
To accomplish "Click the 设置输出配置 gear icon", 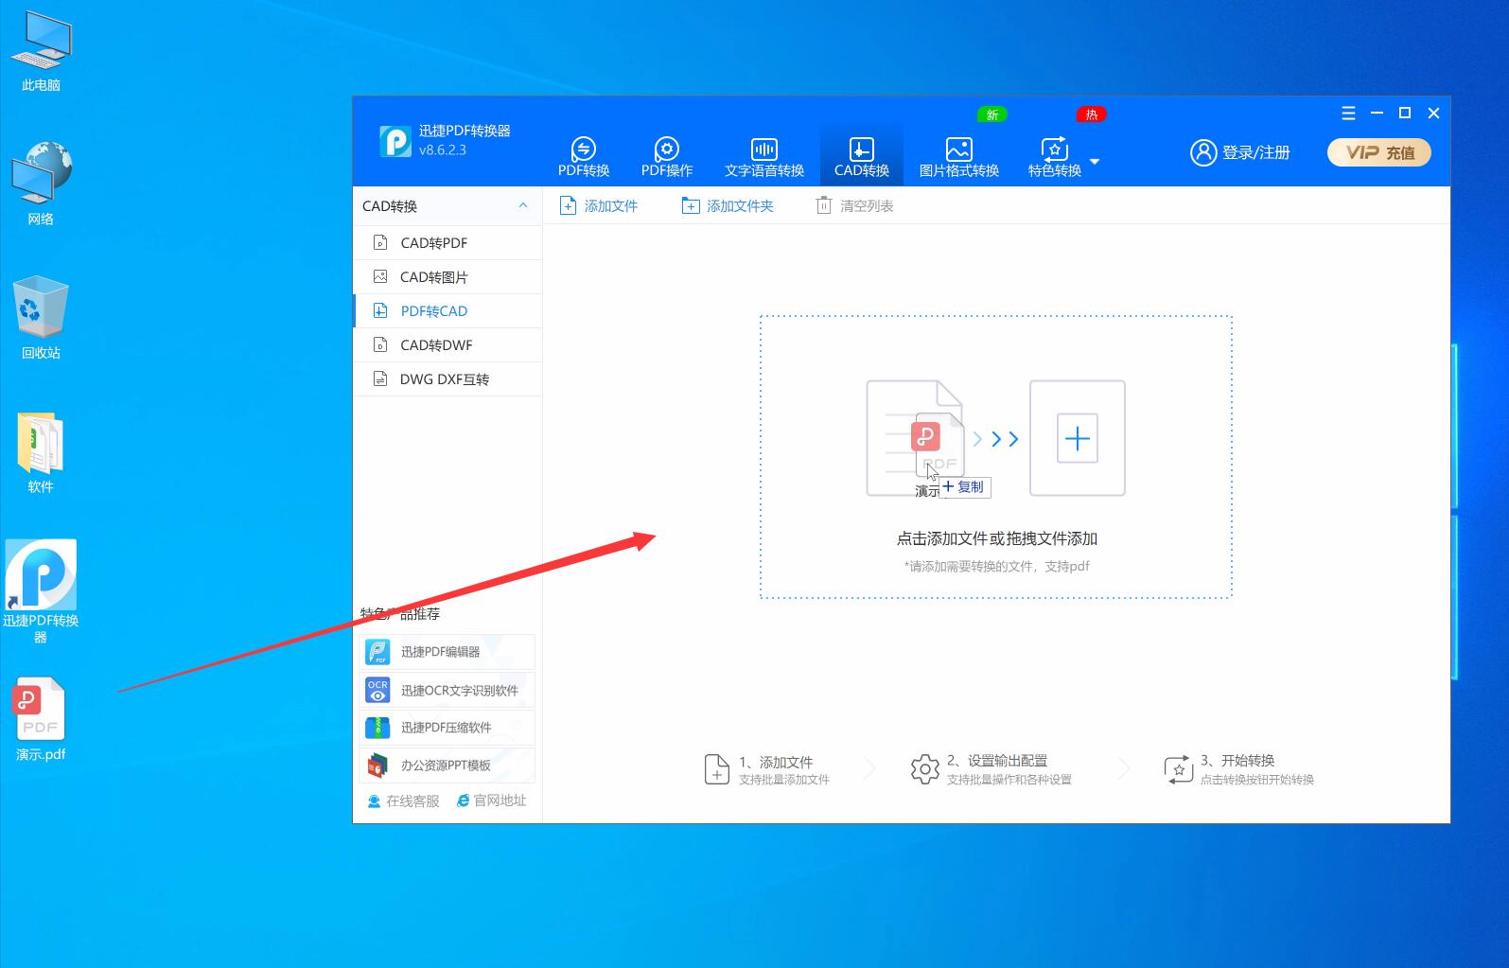I will coord(924,769).
